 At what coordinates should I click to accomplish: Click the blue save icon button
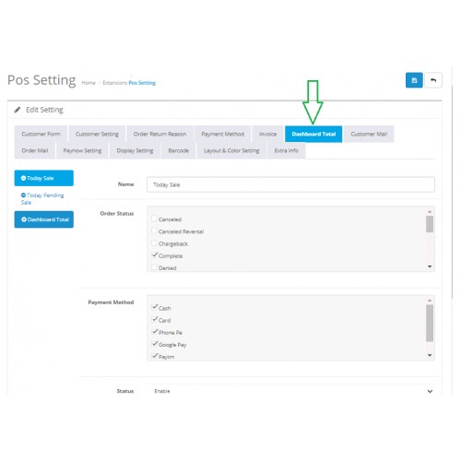point(414,80)
